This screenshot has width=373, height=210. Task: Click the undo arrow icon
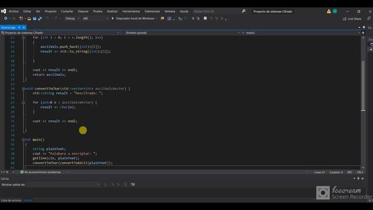point(47,18)
